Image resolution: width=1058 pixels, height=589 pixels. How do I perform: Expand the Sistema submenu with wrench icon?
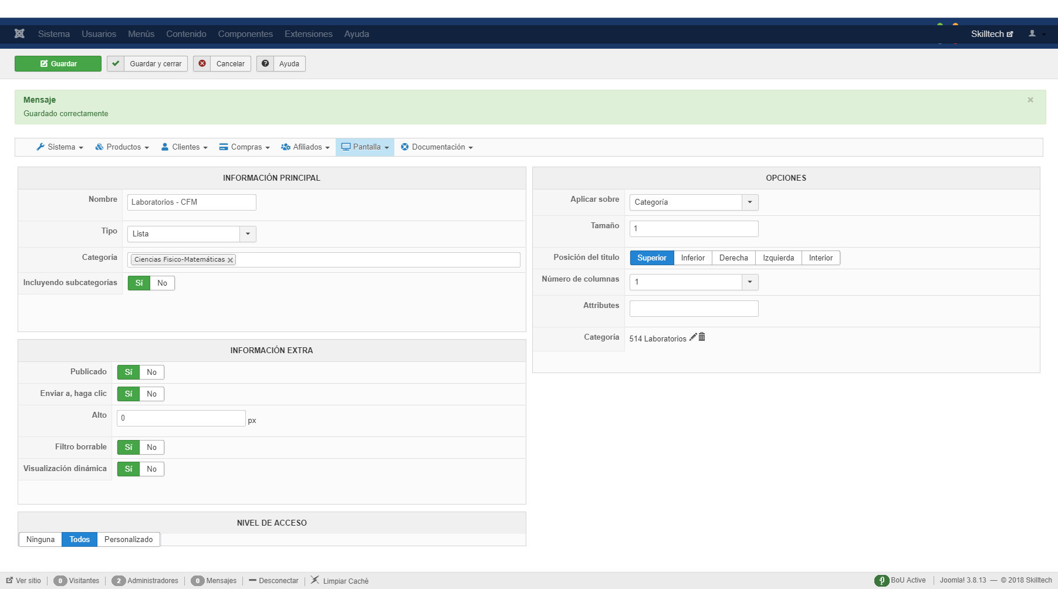point(60,147)
